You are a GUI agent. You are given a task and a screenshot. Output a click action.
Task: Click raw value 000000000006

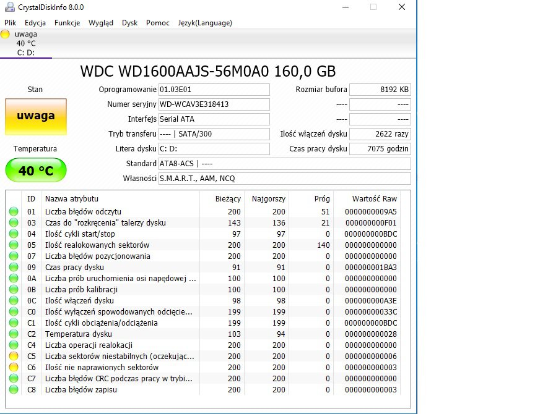tap(370, 356)
